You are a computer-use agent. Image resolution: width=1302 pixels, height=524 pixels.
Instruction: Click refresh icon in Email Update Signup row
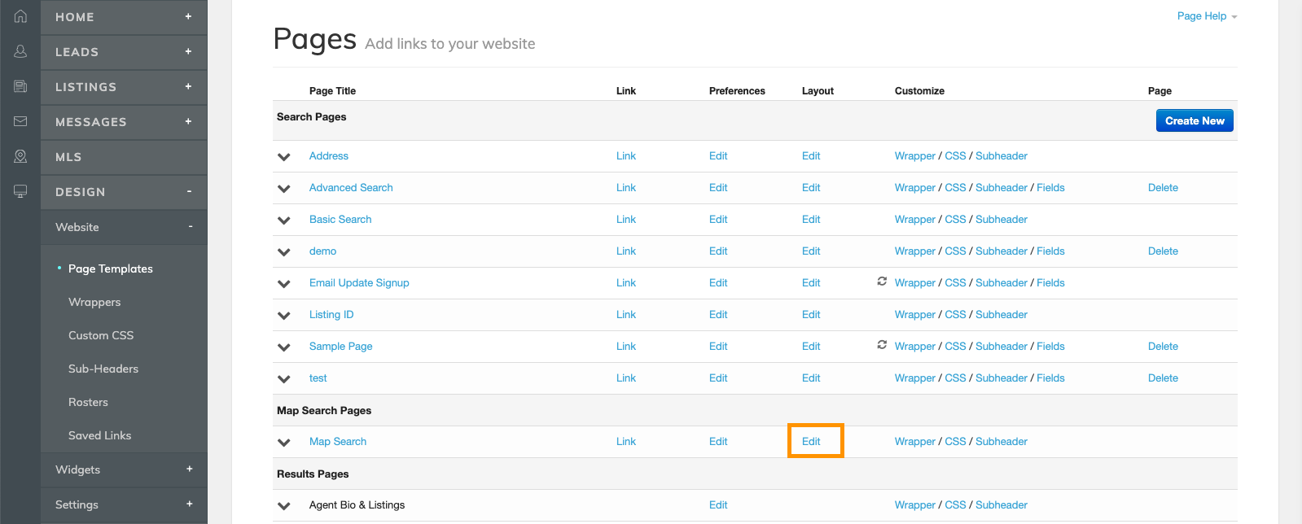[882, 282]
